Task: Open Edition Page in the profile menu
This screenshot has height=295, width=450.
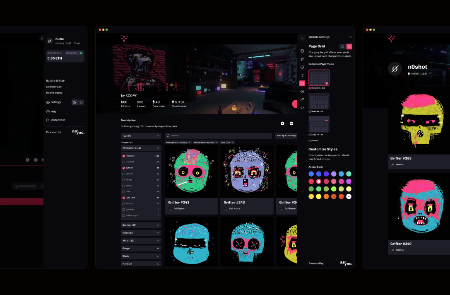Action: [54, 87]
